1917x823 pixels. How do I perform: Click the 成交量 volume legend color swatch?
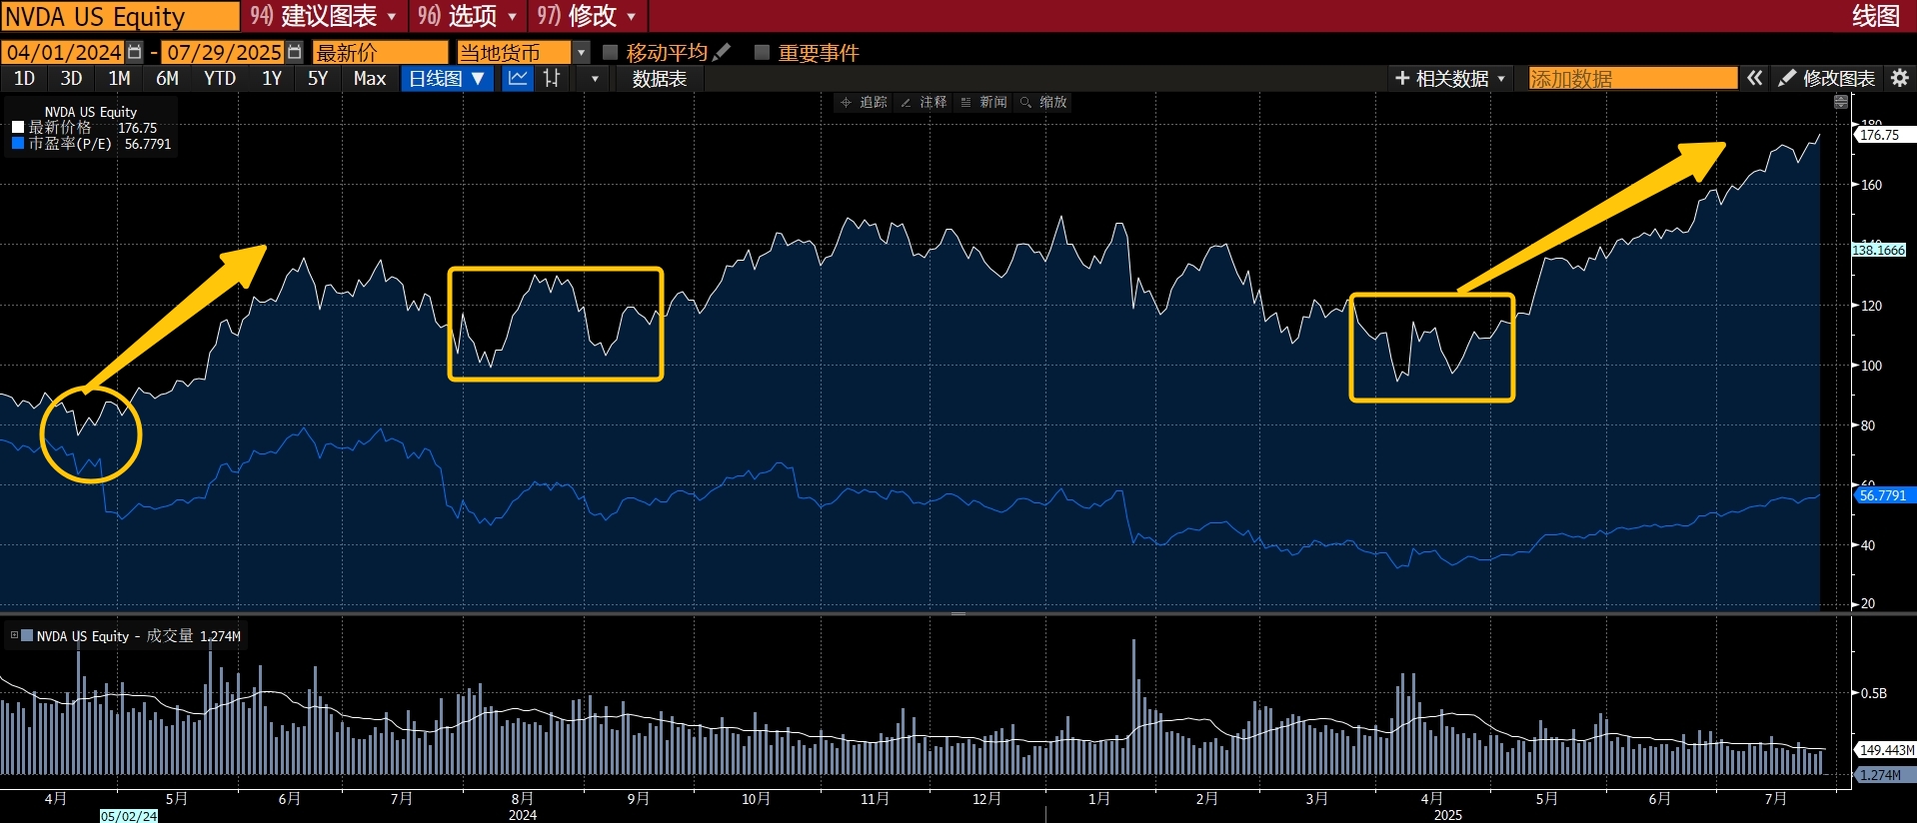point(27,635)
